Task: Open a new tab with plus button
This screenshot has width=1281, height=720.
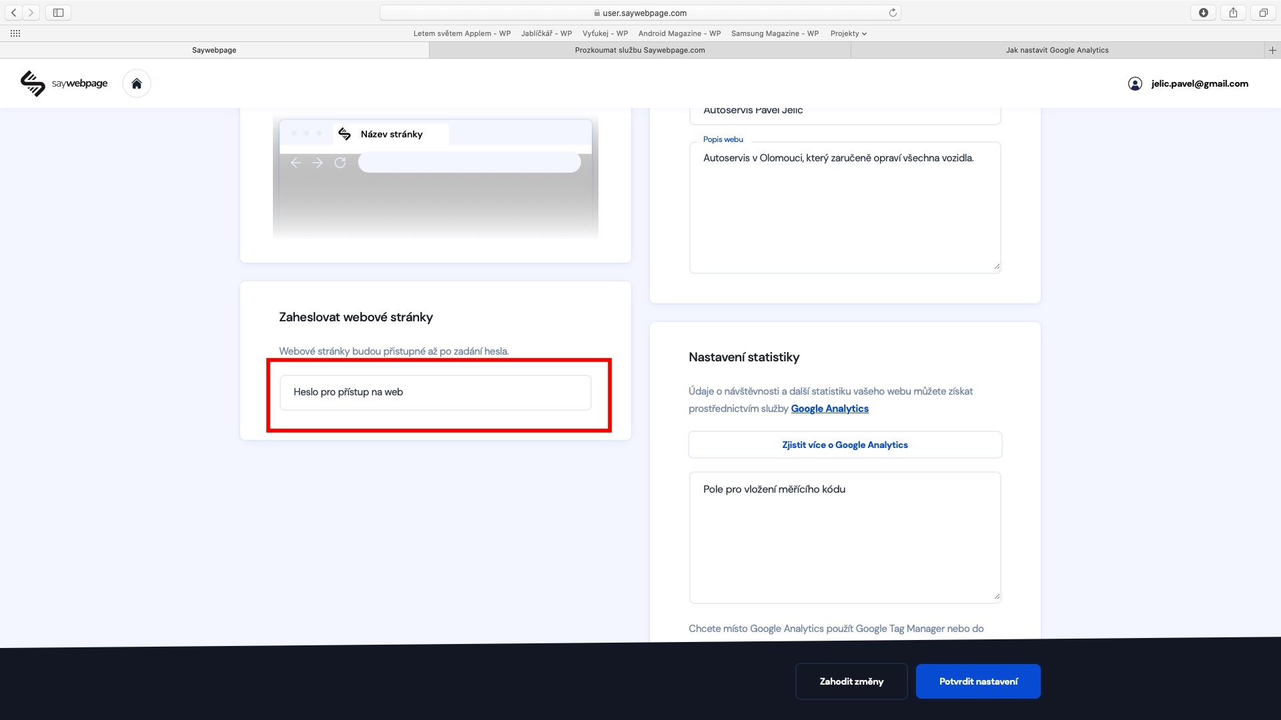Action: click(x=1272, y=50)
